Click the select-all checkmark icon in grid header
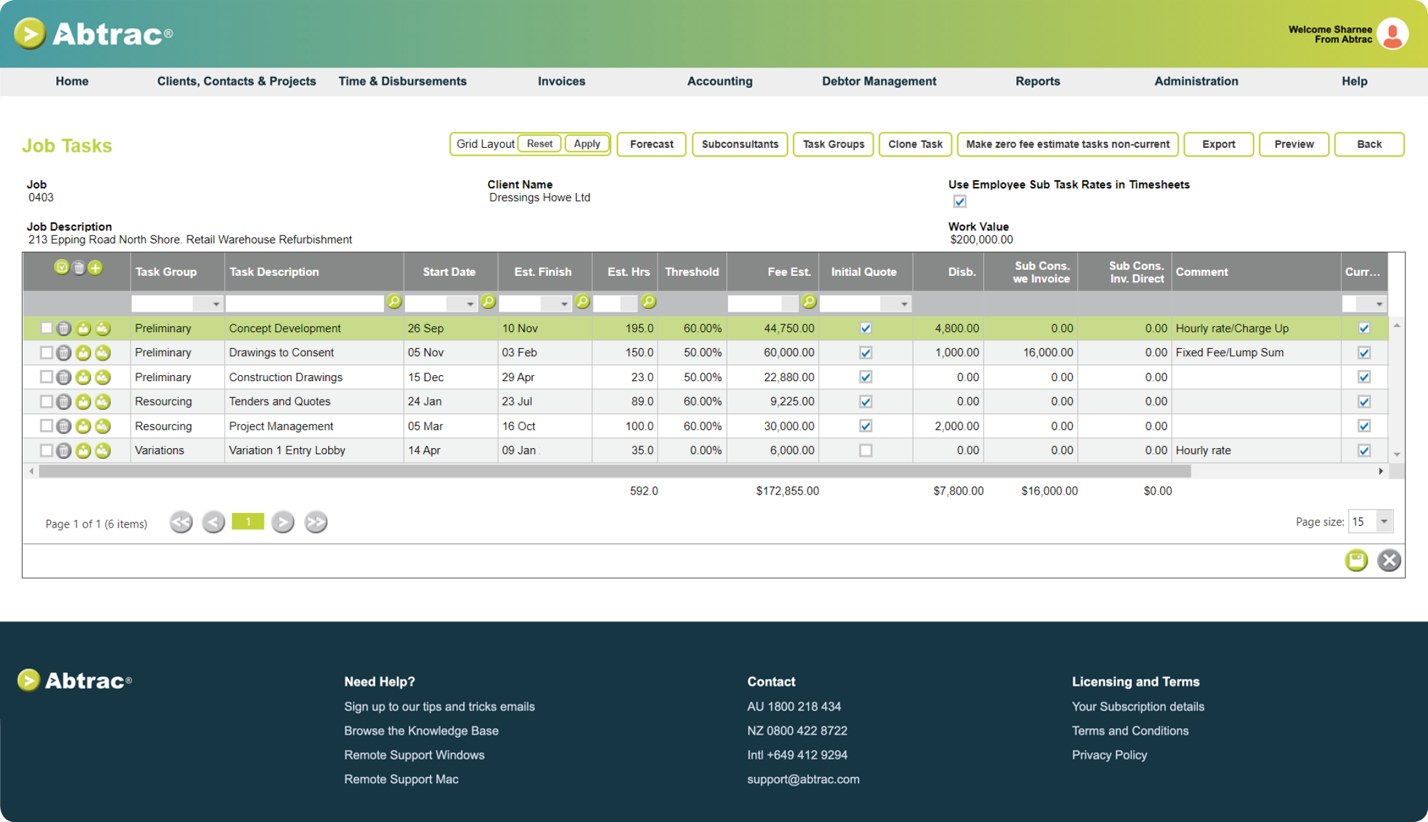Viewport: 1428px width, 822px height. (x=62, y=268)
